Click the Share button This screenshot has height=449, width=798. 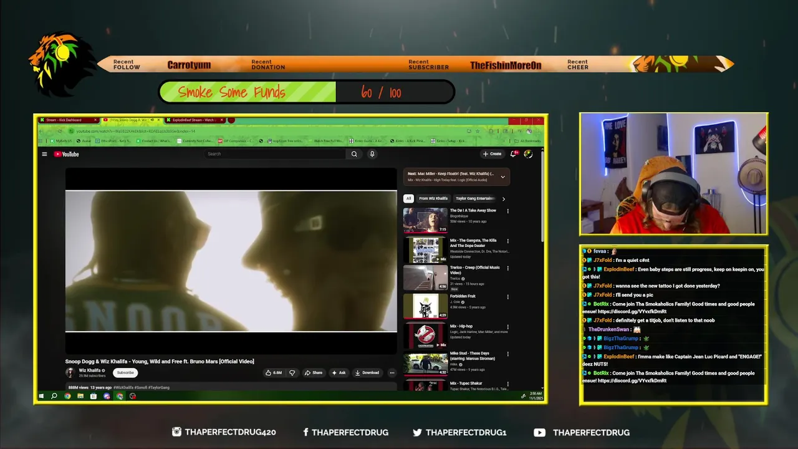314,373
